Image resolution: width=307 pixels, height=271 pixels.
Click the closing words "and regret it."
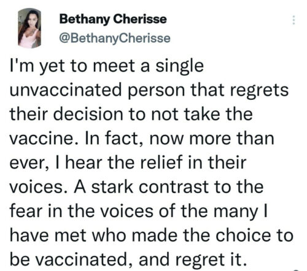click(x=192, y=260)
